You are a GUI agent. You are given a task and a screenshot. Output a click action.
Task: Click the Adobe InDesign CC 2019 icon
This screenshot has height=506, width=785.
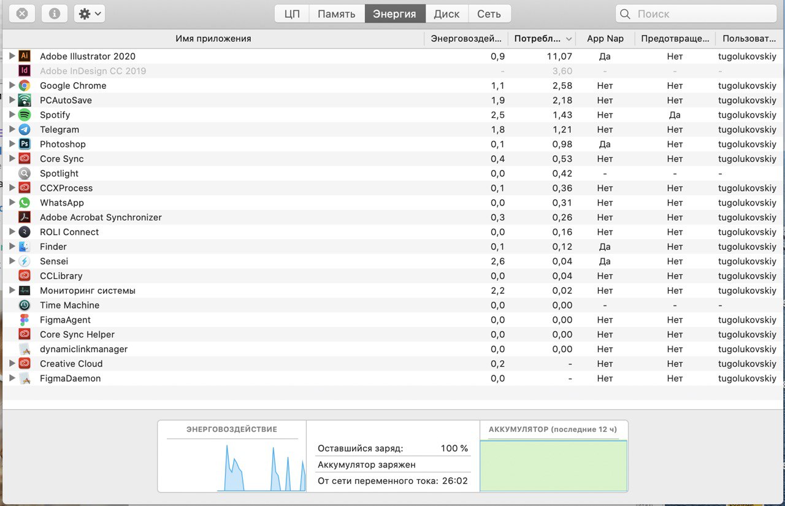point(25,71)
